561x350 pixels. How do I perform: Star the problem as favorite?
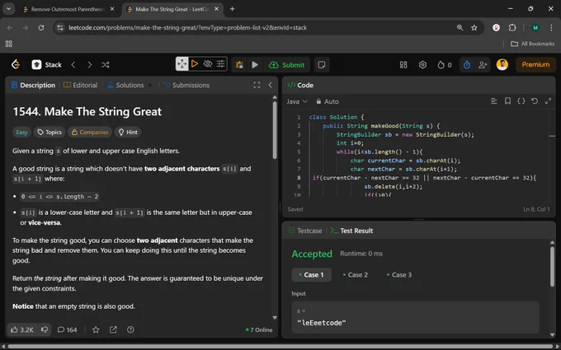(96, 329)
